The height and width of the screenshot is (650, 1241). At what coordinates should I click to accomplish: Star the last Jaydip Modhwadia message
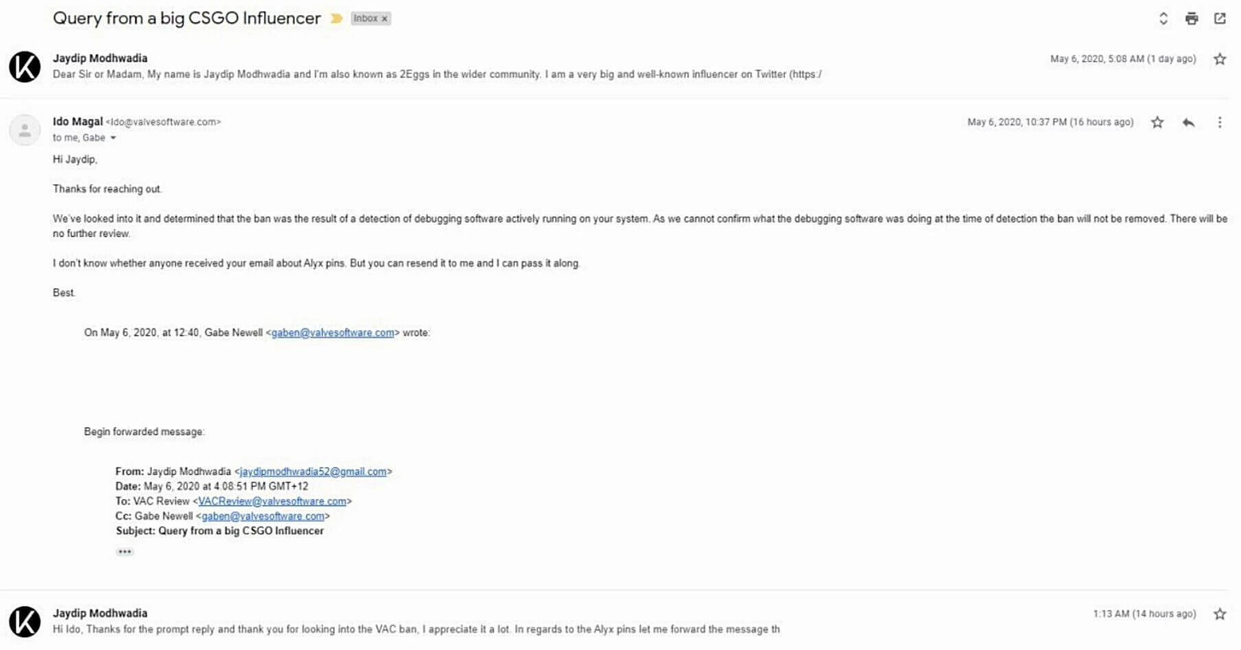tap(1220, 614)
